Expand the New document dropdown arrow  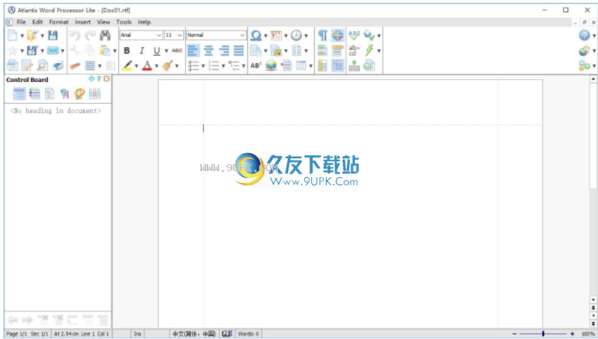tap(22, 36)
